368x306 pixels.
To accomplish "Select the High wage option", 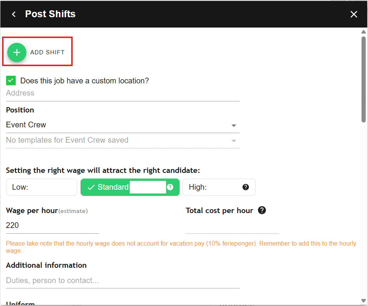I will click(214, 187).
